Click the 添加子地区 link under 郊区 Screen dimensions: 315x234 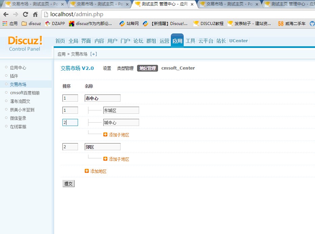[119, 159]
